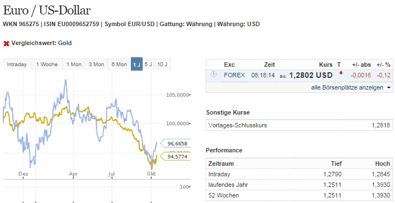Click the 52 Wochen row label
395x203 pixels.
224,195
